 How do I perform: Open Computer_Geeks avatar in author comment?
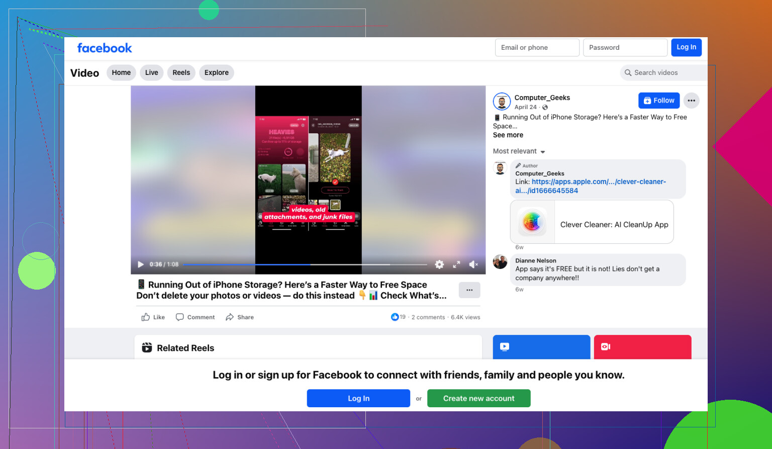[x=500, y=168]
